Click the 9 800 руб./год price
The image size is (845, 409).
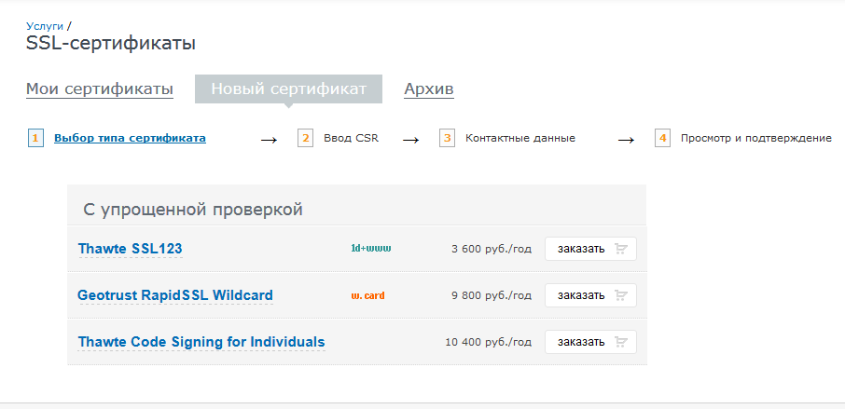click(x=492, y=295)
